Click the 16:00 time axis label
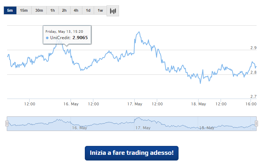The height and width of the screenshot is (163, 268). pyautogui.click(x=251, y=104)
